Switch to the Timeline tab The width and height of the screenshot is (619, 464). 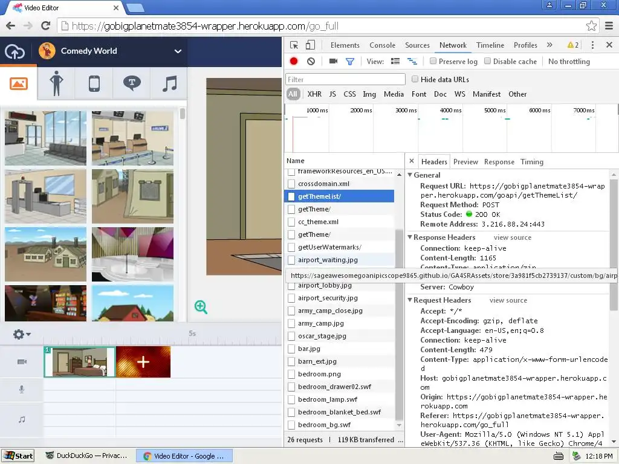point(490,45)
